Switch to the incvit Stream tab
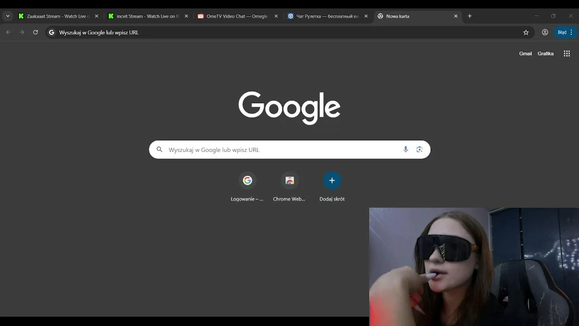 pos(148,16)
